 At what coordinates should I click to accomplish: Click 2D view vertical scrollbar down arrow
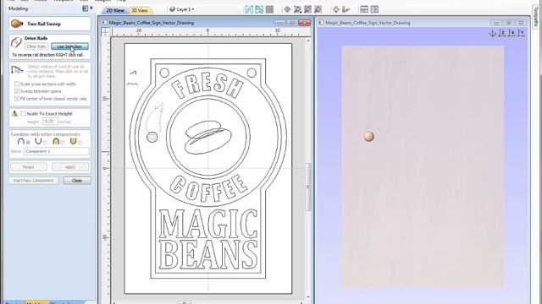tap(308, 297)
